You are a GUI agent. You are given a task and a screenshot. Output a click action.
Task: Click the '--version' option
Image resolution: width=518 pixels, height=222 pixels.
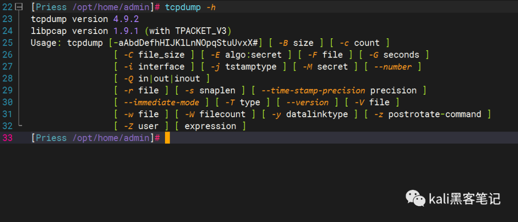click(x=307, y=102)
